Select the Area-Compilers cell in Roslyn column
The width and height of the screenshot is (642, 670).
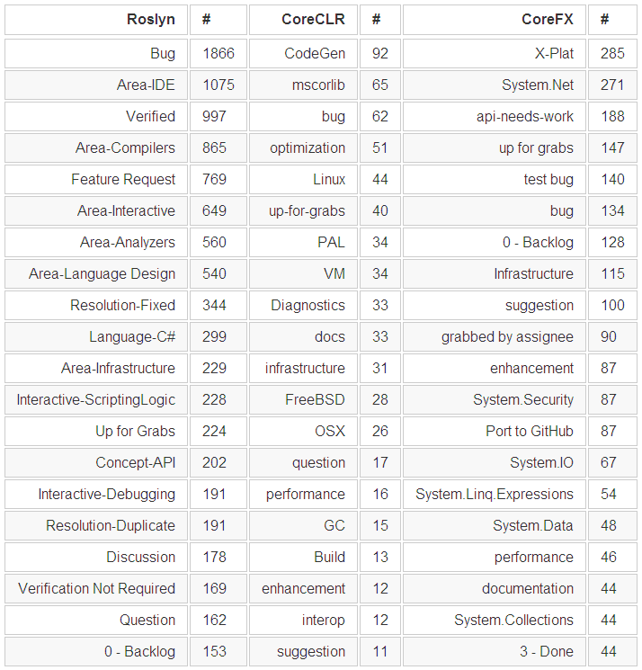click(125, 148)
